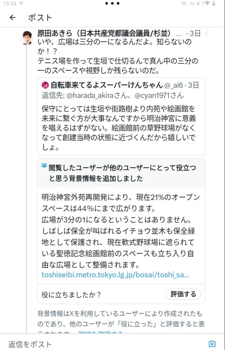Open the three-dot menu at top center
The image size is (225, 350).
pos(112,3)
